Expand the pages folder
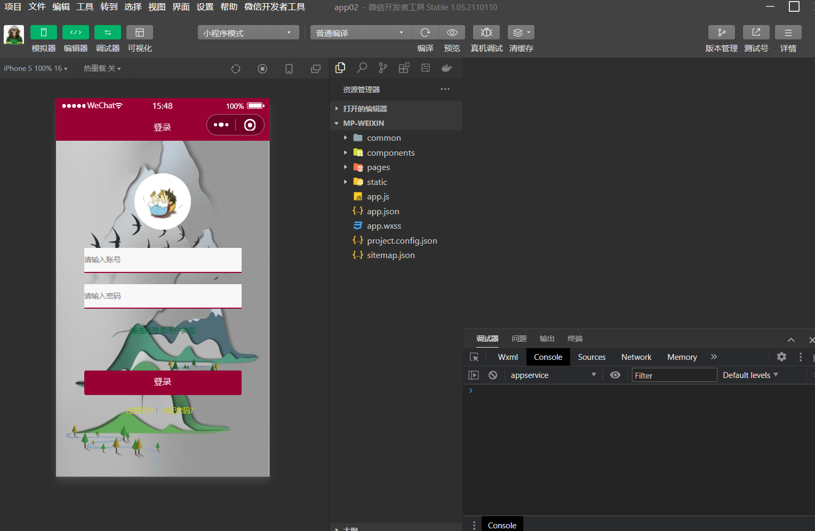Viewport: 815px width, 531px height. pyautogui.click(x=396, y=167)
